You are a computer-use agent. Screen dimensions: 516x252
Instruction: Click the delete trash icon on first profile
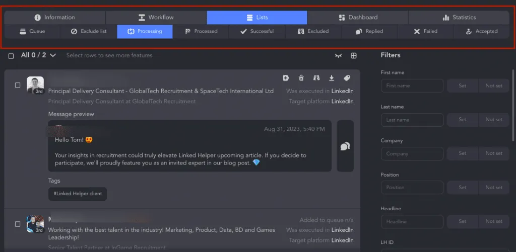[x=301, y=78]
